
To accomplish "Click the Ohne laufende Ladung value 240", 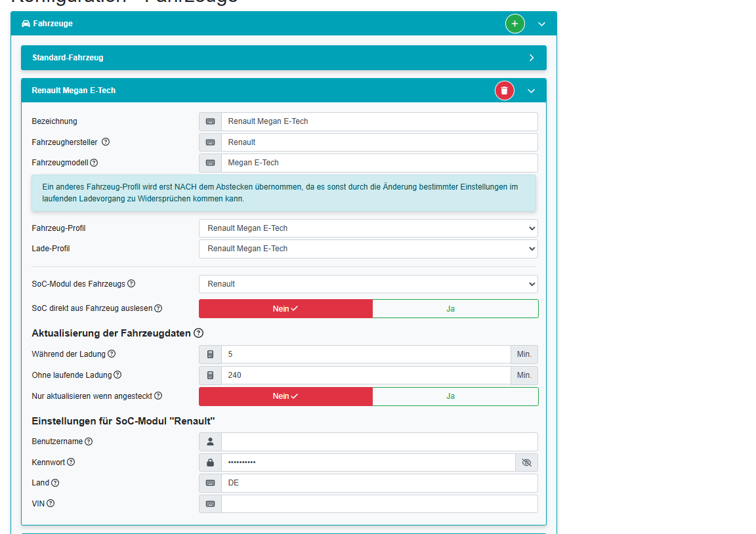I will pyautogui.click(x=366, y=375).
